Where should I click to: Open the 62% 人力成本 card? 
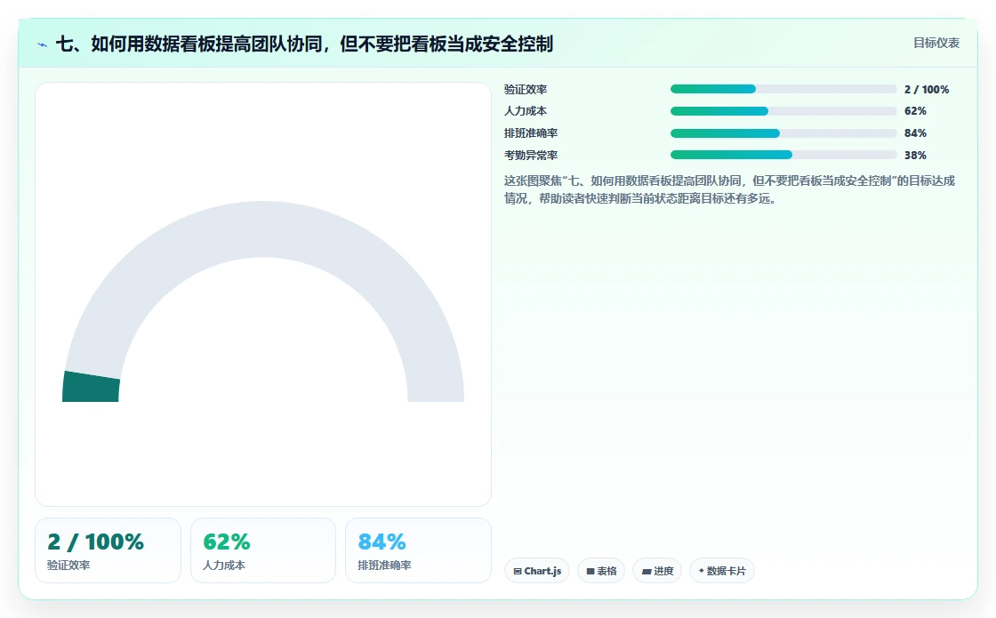coord(263,550)
